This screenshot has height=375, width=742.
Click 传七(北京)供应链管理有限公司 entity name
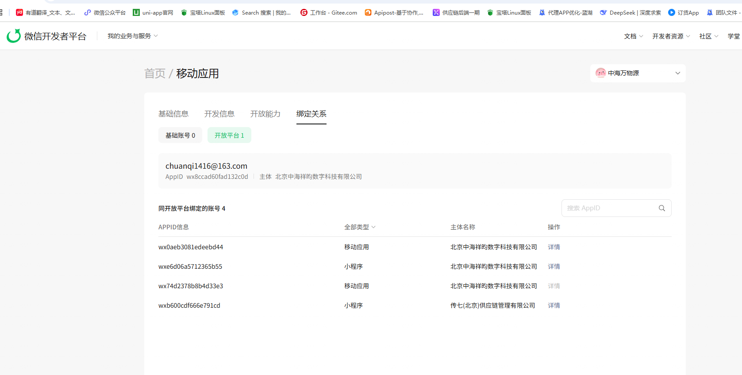point(493,305)
